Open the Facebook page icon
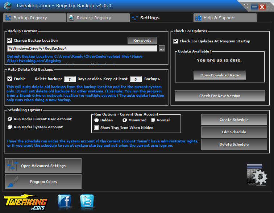The height and width of the screenshot is (213, 274). coord(64,201)
